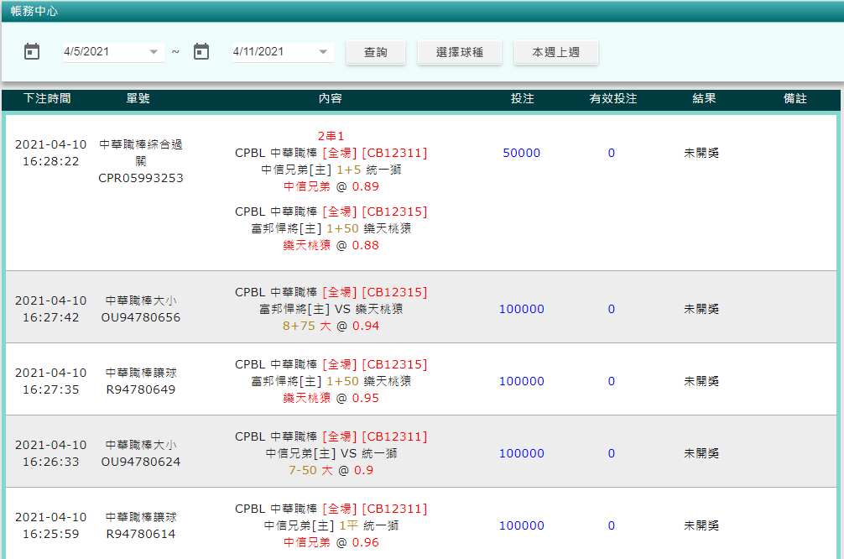The image size is (844, 559).
Task: Click 未開獎 result in R94780649 row
Action: pos(701,381)
